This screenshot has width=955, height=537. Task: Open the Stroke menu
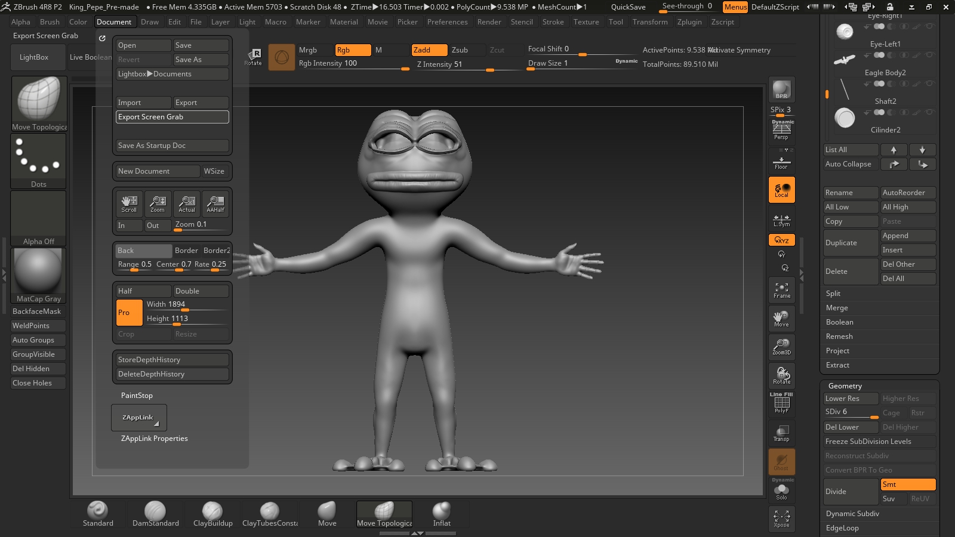pyautogui.click(x=553, y=22)
